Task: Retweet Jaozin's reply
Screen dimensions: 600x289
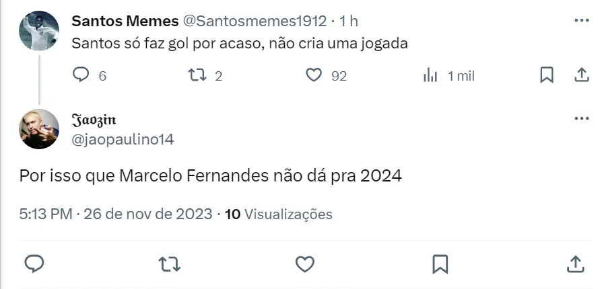Action: (169, 263)
